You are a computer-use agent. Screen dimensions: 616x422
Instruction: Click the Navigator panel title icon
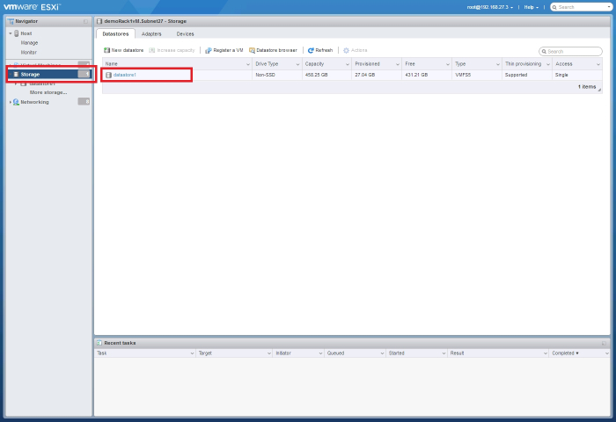(x=11, y=22)
